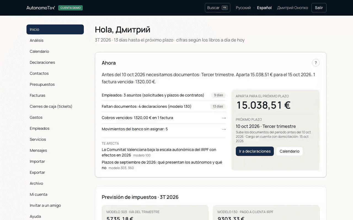Click MODELO 303 · IVA DEL TRIMESTRE card
The image size is (353, 220).
pos(155,213)
